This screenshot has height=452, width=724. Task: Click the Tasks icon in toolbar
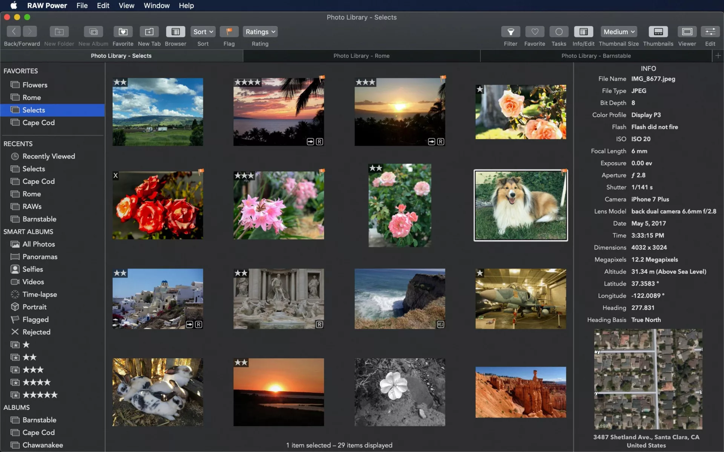click(x=559, y=32)
